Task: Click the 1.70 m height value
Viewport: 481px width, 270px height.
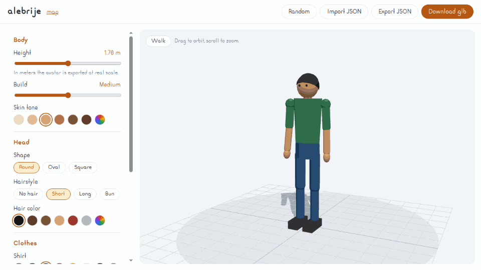Action: (112, 52)
